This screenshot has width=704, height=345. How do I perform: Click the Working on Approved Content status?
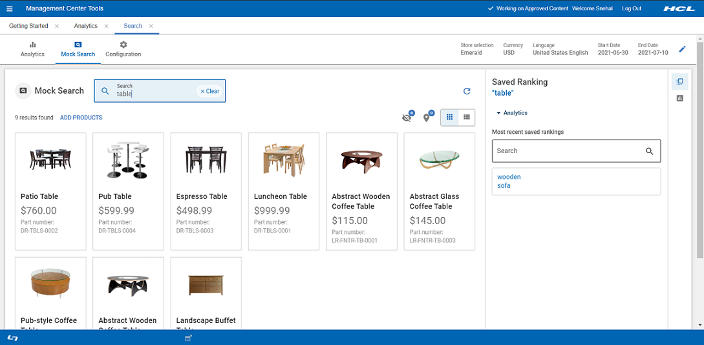point(528,8)
